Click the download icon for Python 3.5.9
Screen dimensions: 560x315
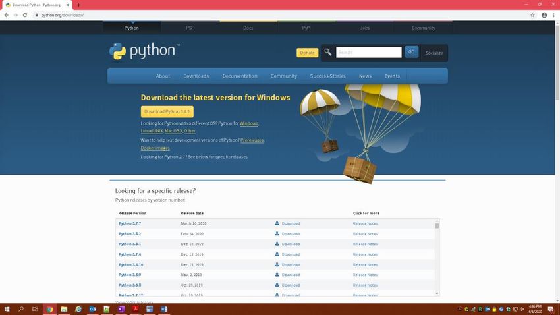click(277, 275)
